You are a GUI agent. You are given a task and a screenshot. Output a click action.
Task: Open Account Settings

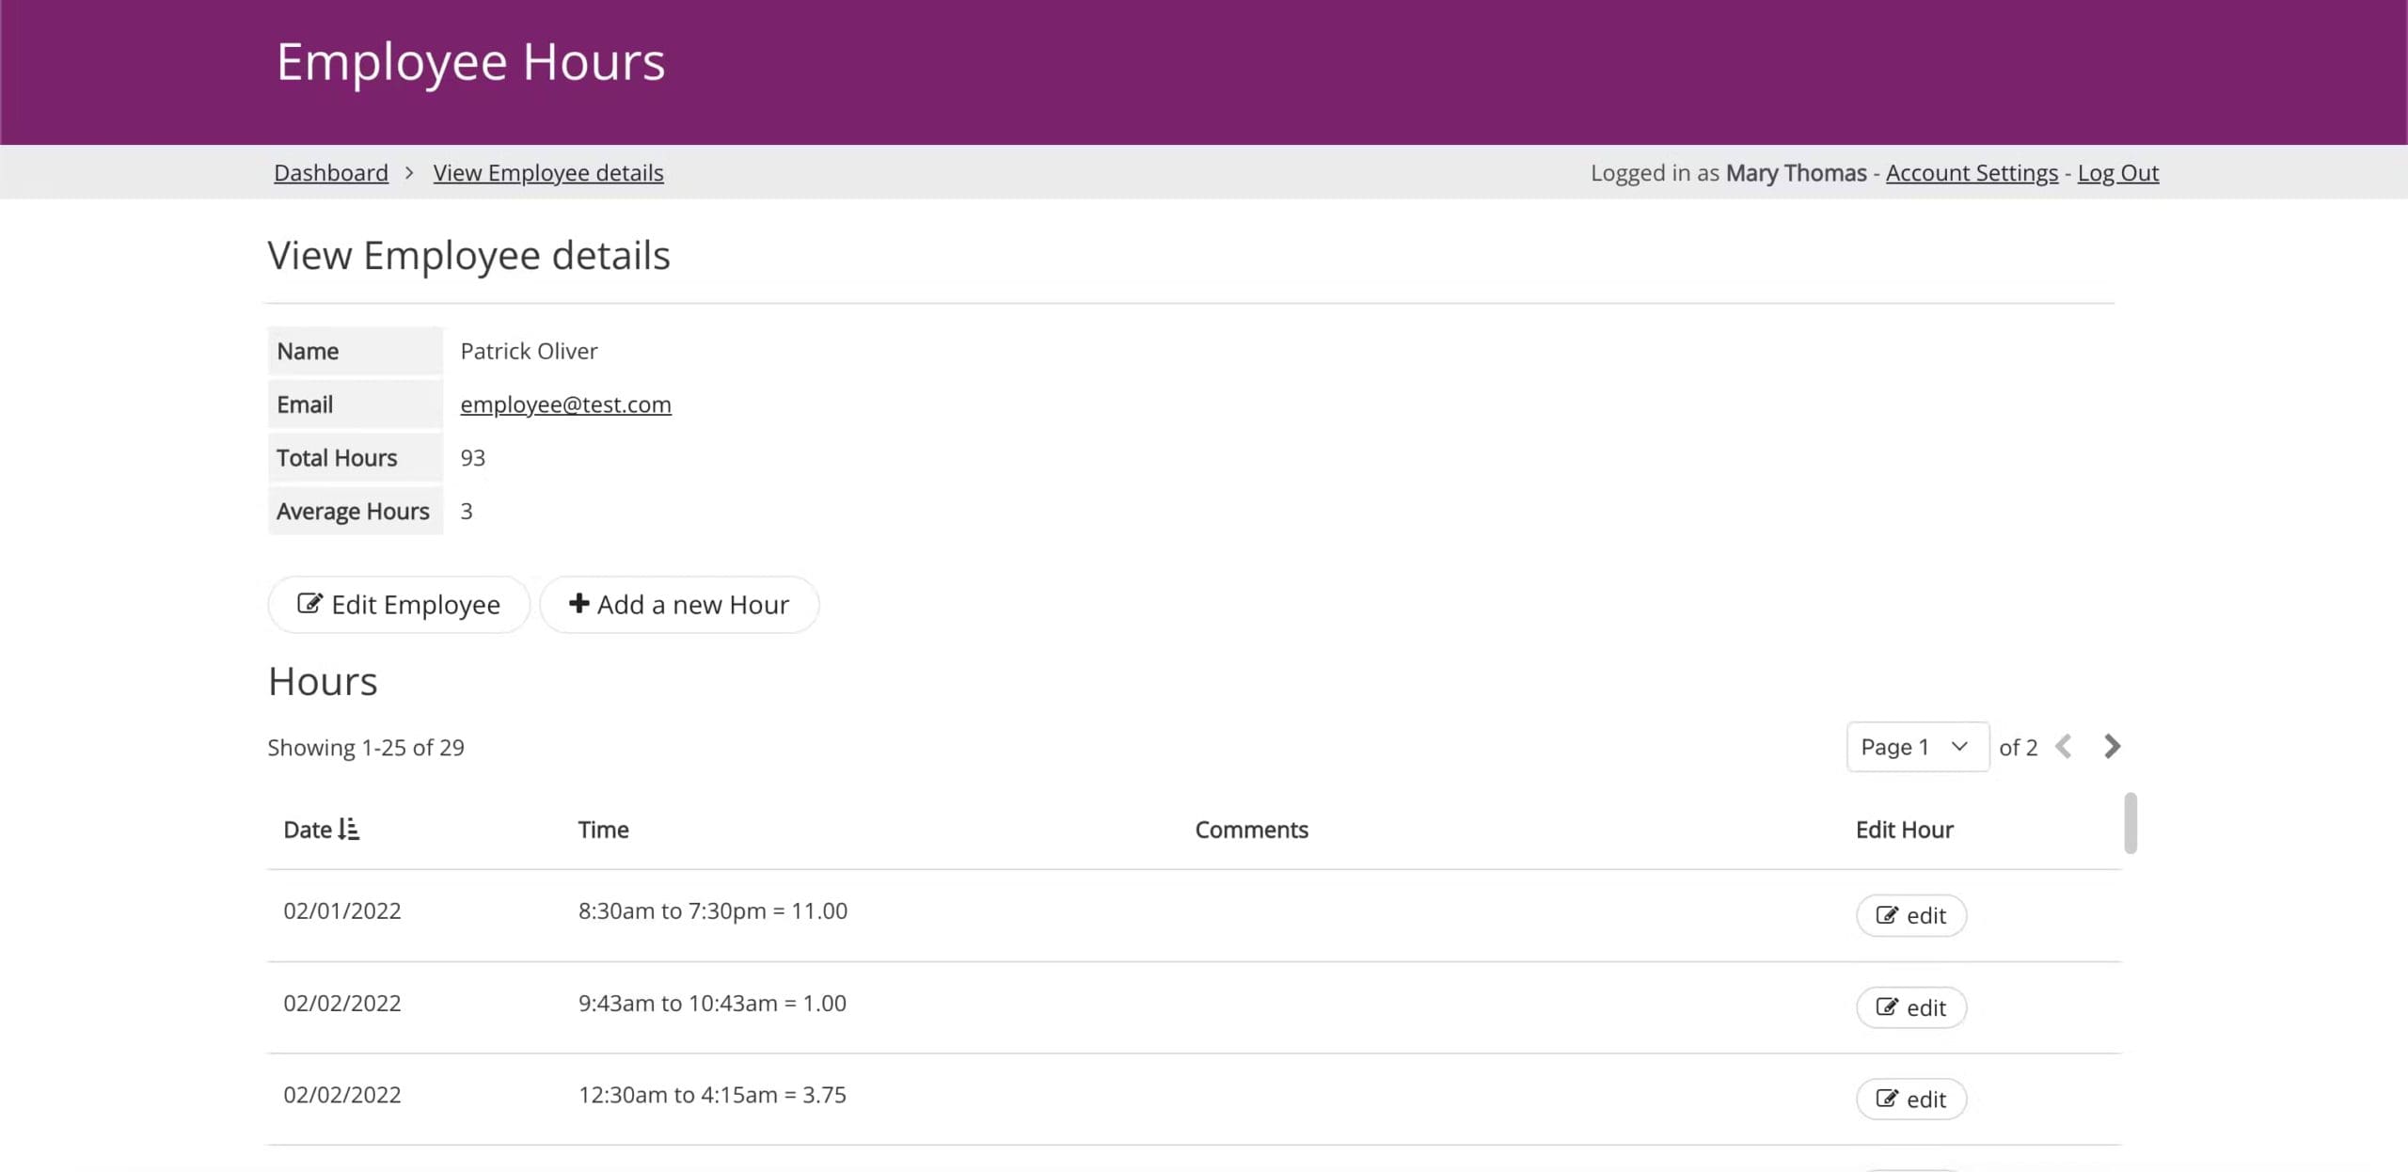[x=1972, y=173]
